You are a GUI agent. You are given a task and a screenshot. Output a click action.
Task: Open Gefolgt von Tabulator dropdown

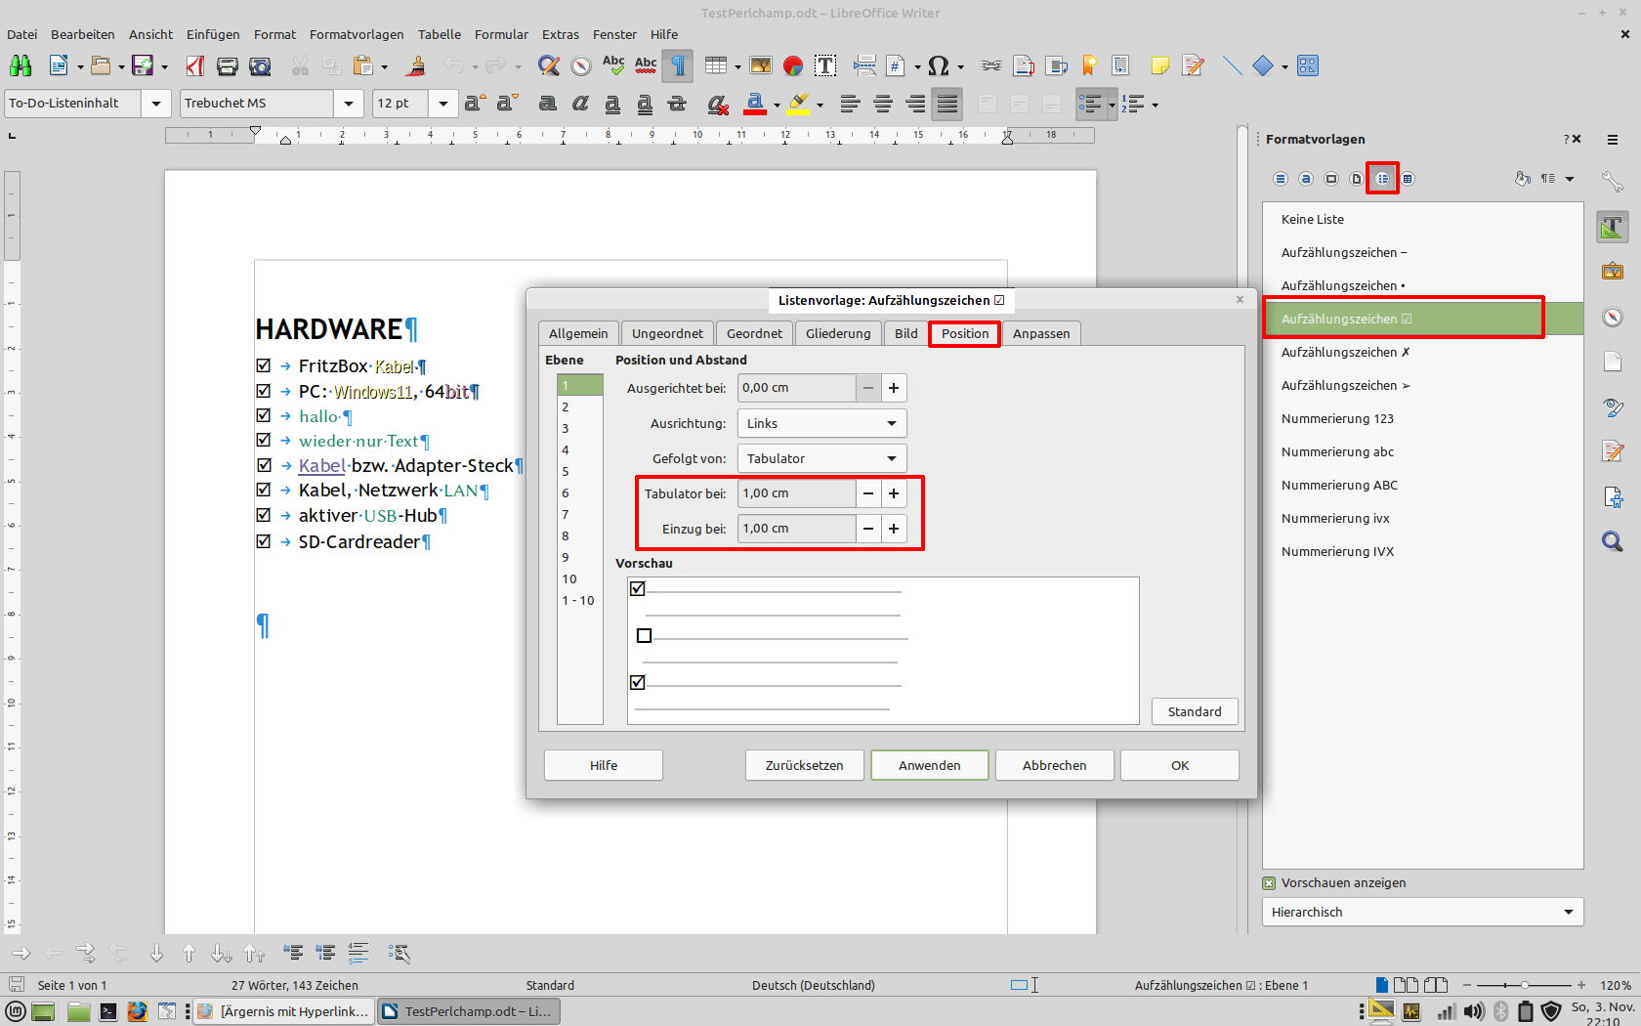[821, 458]
